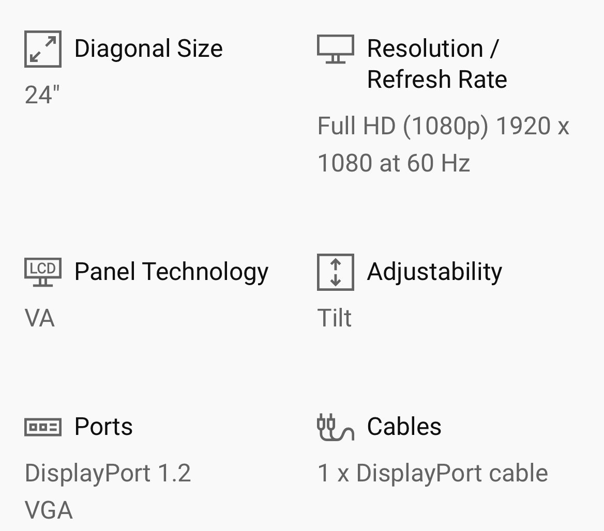This screenshot has height=531, width=604.
Task: Click the Cables plug icon
Action: [x=336, y=427]
